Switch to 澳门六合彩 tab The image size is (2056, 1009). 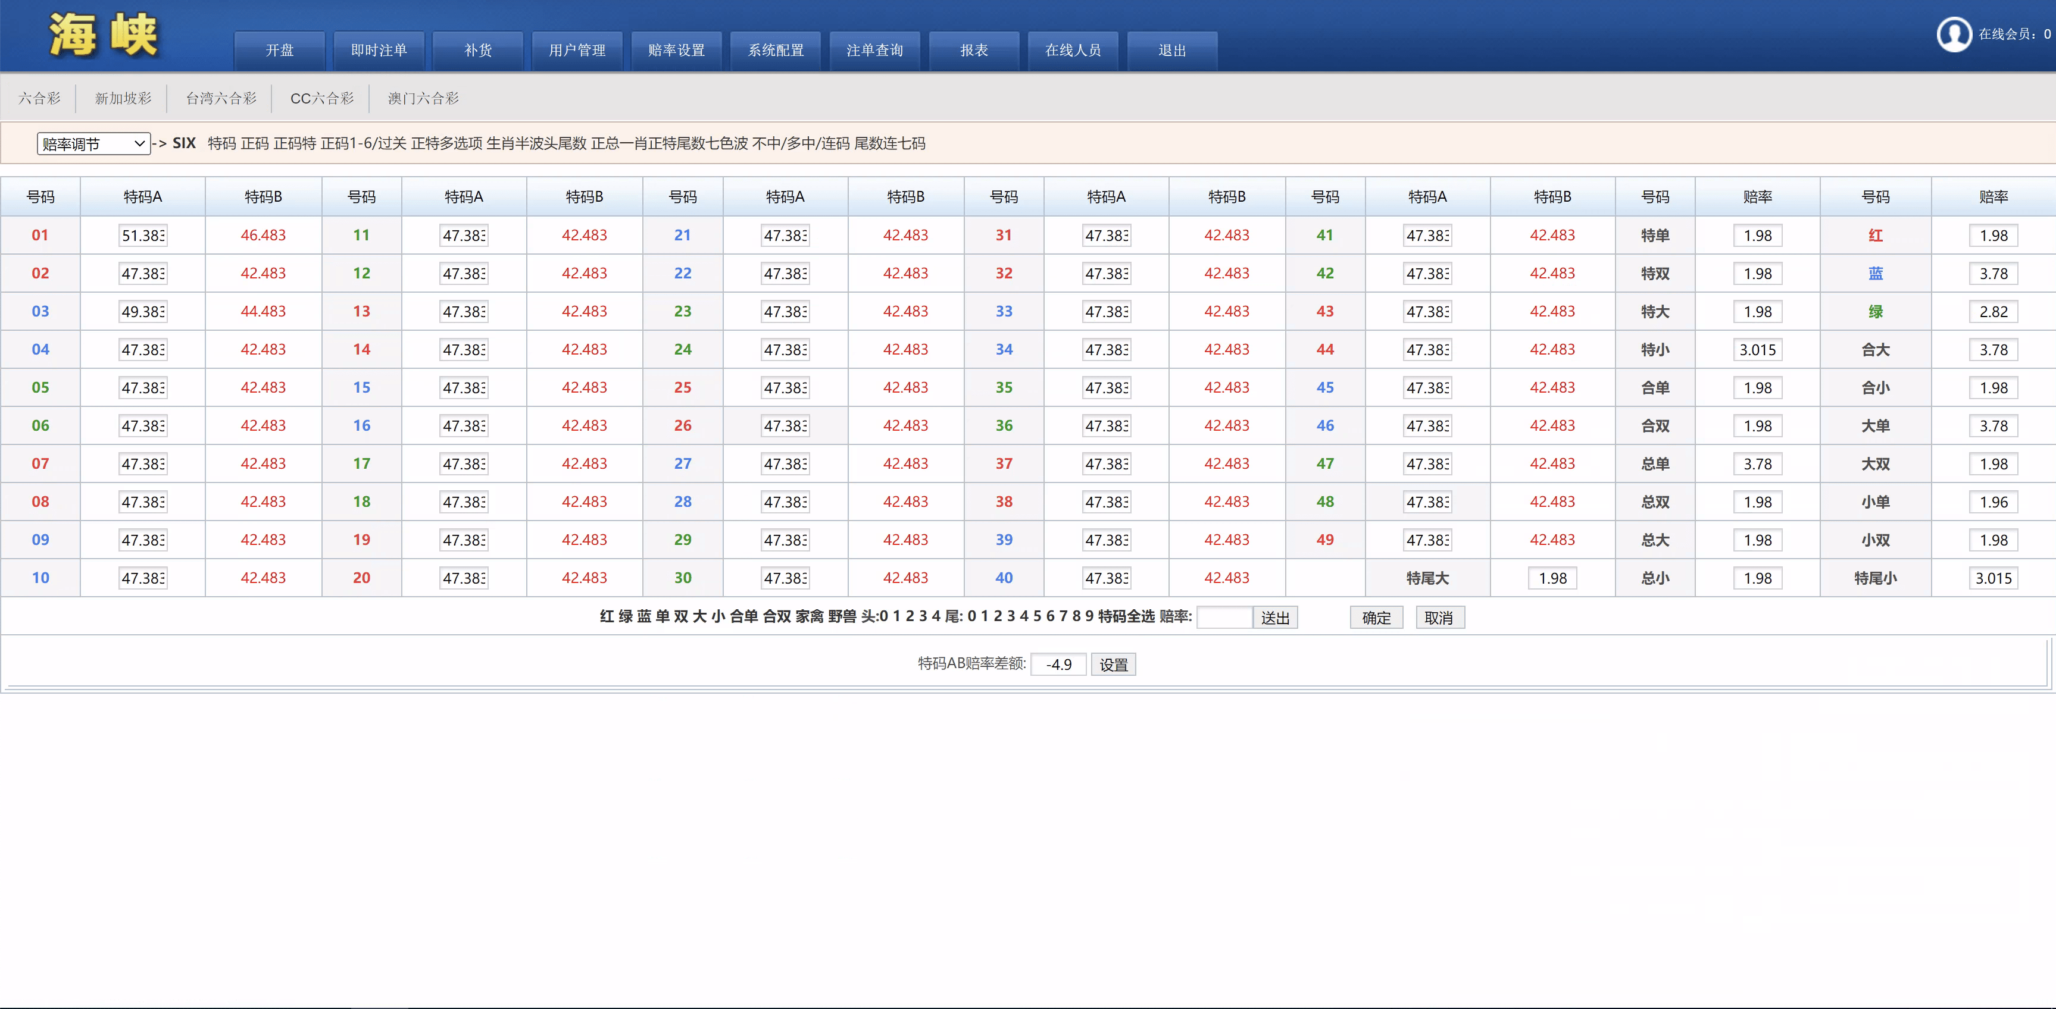tap(423, 98)
